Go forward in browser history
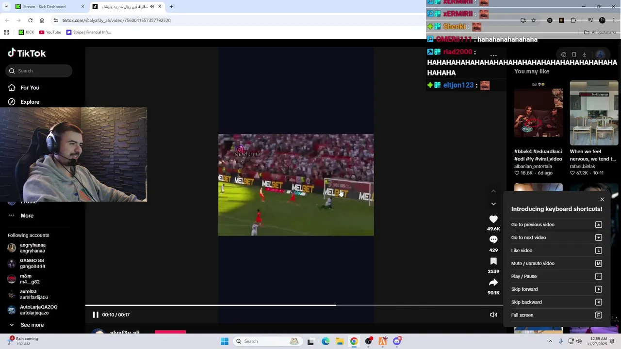 click(18, 20)
